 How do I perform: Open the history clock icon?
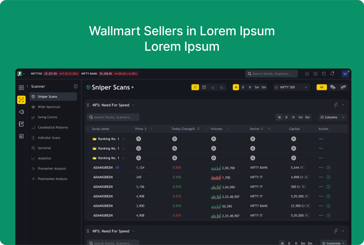[324, 74]
